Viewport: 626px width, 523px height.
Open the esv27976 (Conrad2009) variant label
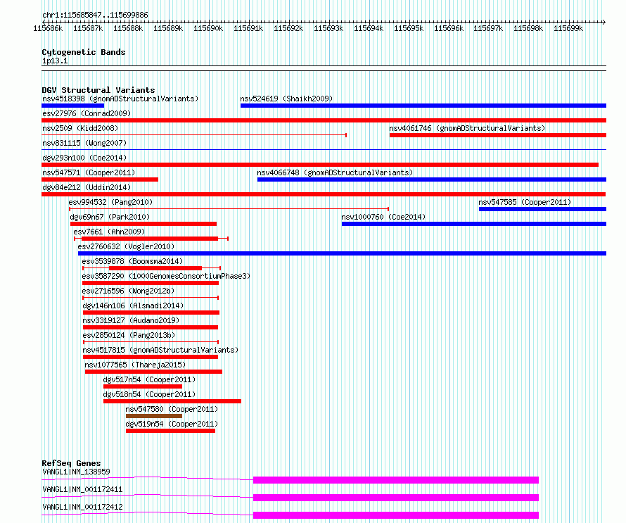click(x=87, y=113)
